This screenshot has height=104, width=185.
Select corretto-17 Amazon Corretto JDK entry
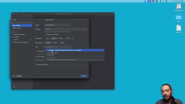point(75,50)
